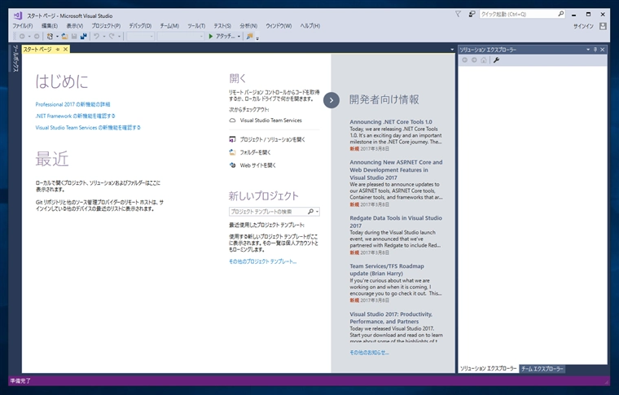
Task: Toggle pin on the スタート ページ tab
Action: [58, 50]
